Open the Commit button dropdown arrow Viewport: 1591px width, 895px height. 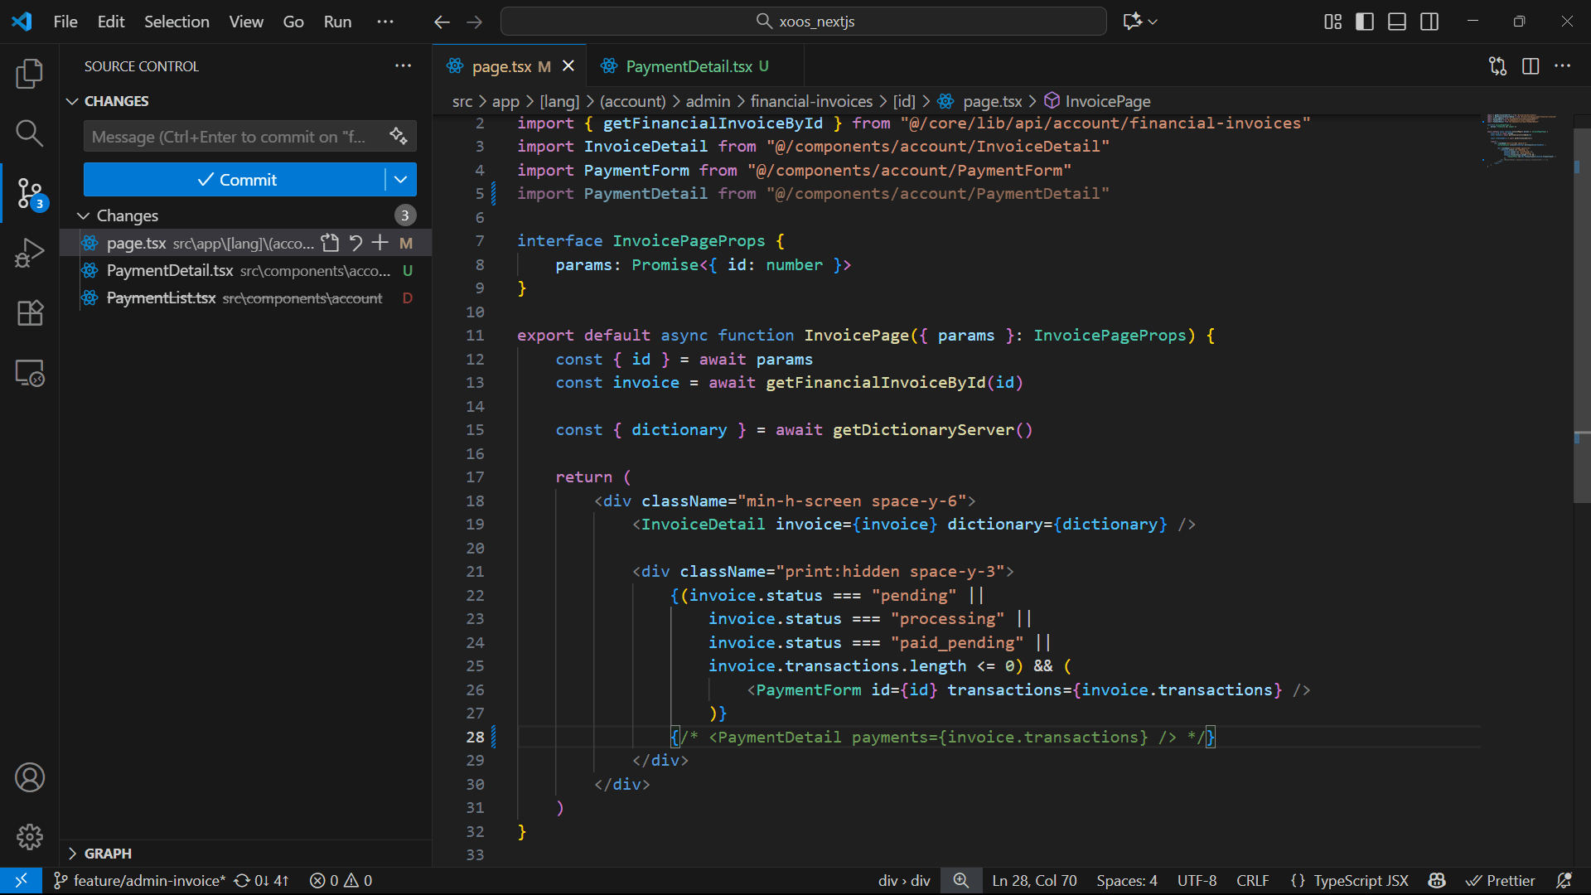click(x=401, y=180)
